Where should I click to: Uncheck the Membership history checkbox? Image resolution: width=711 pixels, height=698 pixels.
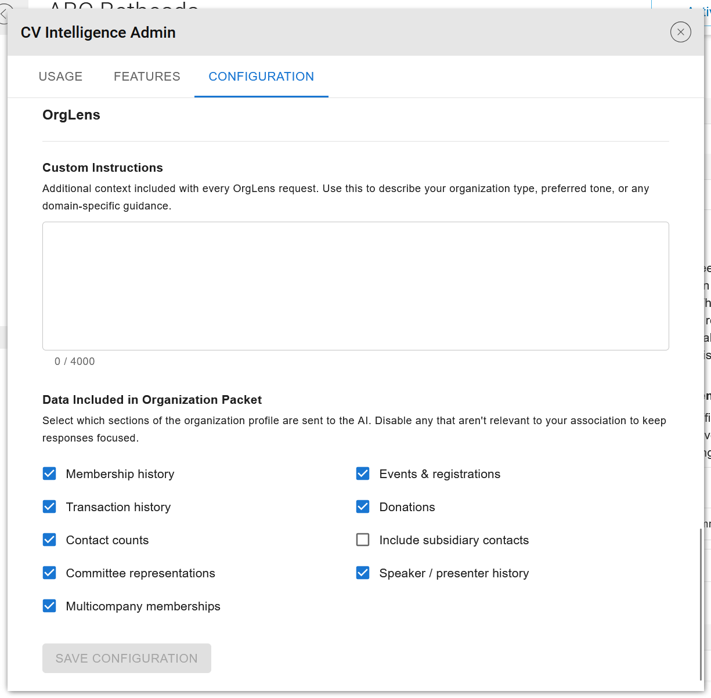(50, 474)
